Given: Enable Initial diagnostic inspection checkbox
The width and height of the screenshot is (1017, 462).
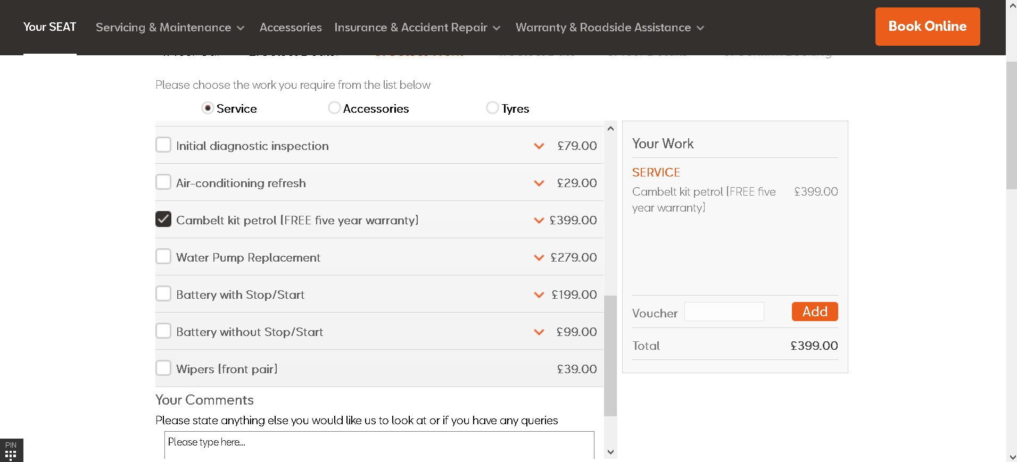Looking at the screenshot, I should (x=163, y=145).
